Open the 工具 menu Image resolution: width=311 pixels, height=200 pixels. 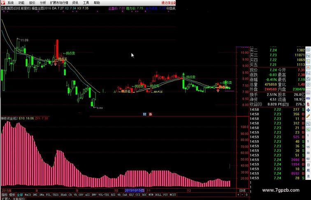point(86,3)
